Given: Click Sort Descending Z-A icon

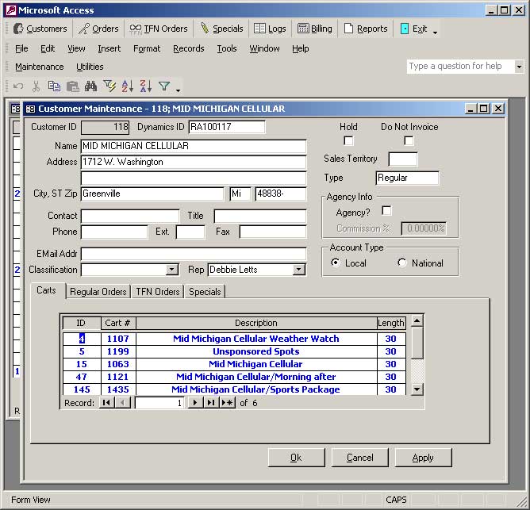Looking at the screenshot, I should click(x=146, y=86).
